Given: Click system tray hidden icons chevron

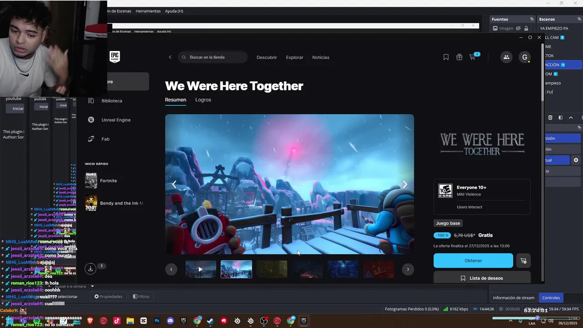Looking at the screenshot, I should 510,321.
